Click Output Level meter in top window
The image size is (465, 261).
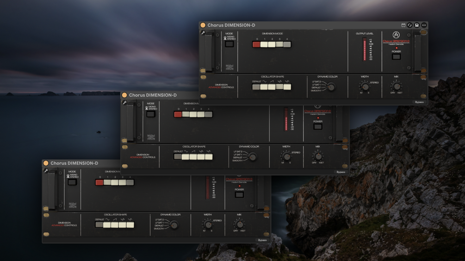tap(365, 49)
